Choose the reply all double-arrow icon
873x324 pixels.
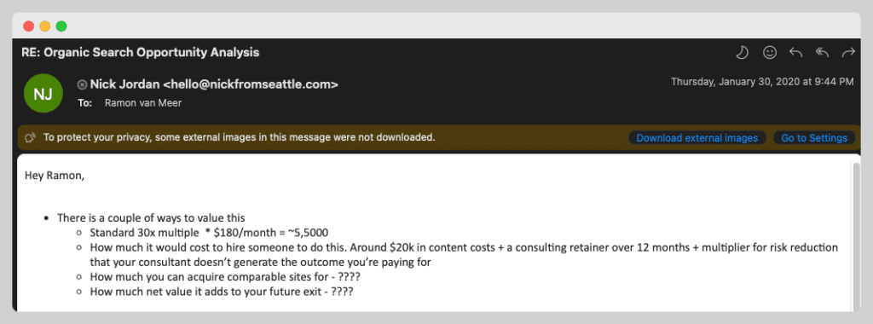[822, 52]
